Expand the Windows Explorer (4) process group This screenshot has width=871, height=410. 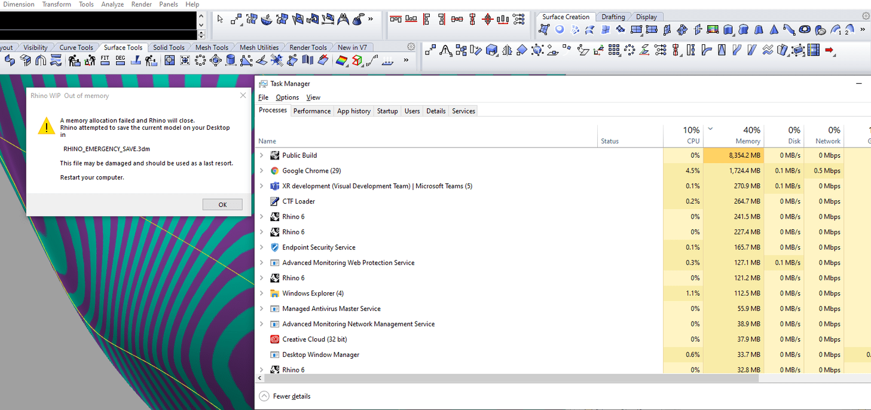click(261, 293)
